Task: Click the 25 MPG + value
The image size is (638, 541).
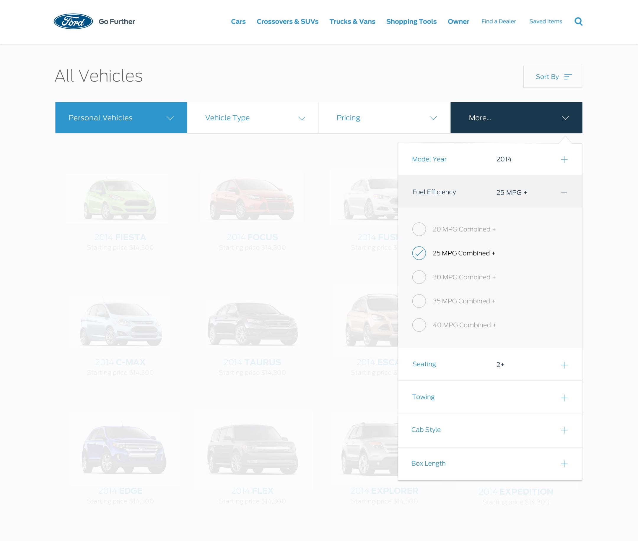Action: [x=512, y=192]
